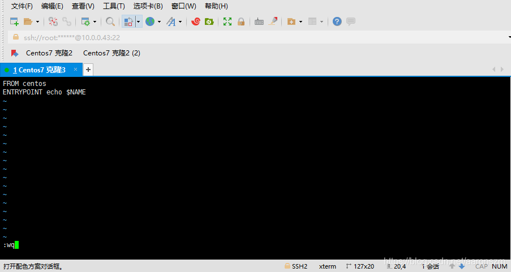Open the 查看(V) menu
The width and height of the screenshot is (511, 272).
pos(83,6)
